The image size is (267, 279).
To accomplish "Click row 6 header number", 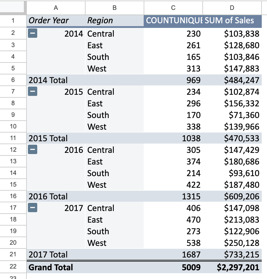I will coord(13,80).
